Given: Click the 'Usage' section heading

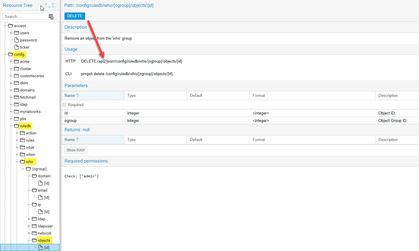Looking at the screenshot, I should [x=71, y=49].
